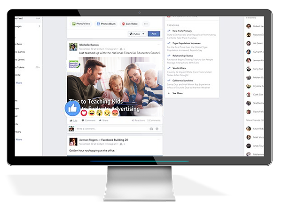This screenshot has height=210, width=282.
Task: Attach a photo via comment camera icon
Action: pyautogui.click(x=151, y=129)
